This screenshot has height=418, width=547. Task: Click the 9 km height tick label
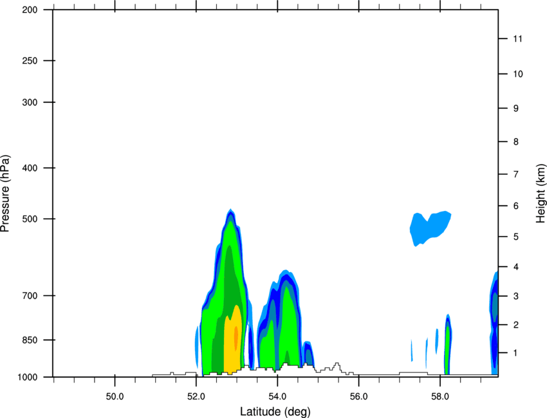tap(516, 109)
